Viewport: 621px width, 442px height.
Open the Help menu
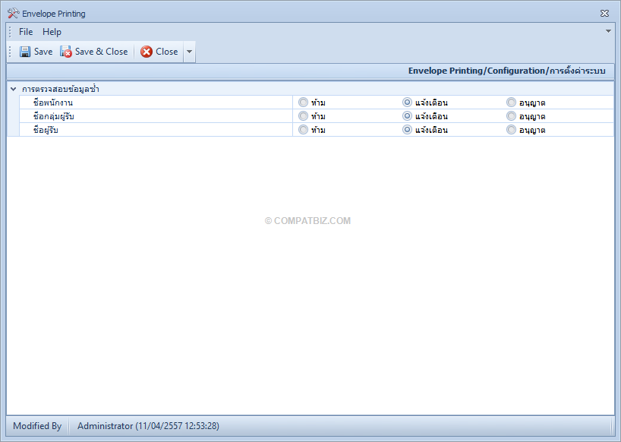tap(52, 32)
